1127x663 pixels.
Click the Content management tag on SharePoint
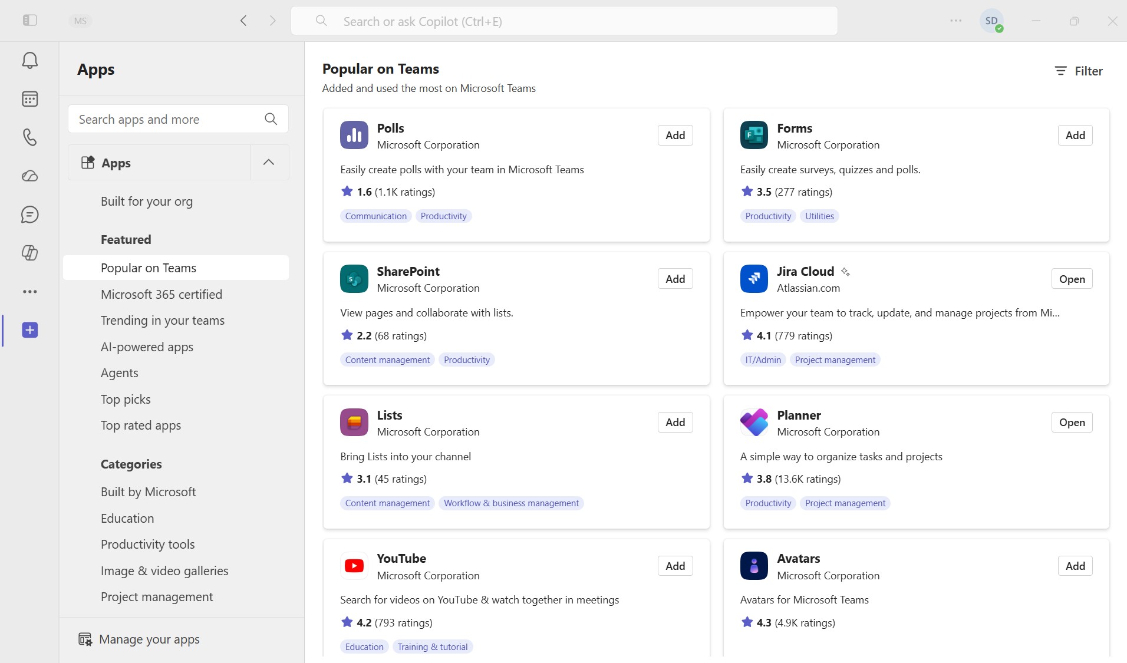(x=387, y=359)
